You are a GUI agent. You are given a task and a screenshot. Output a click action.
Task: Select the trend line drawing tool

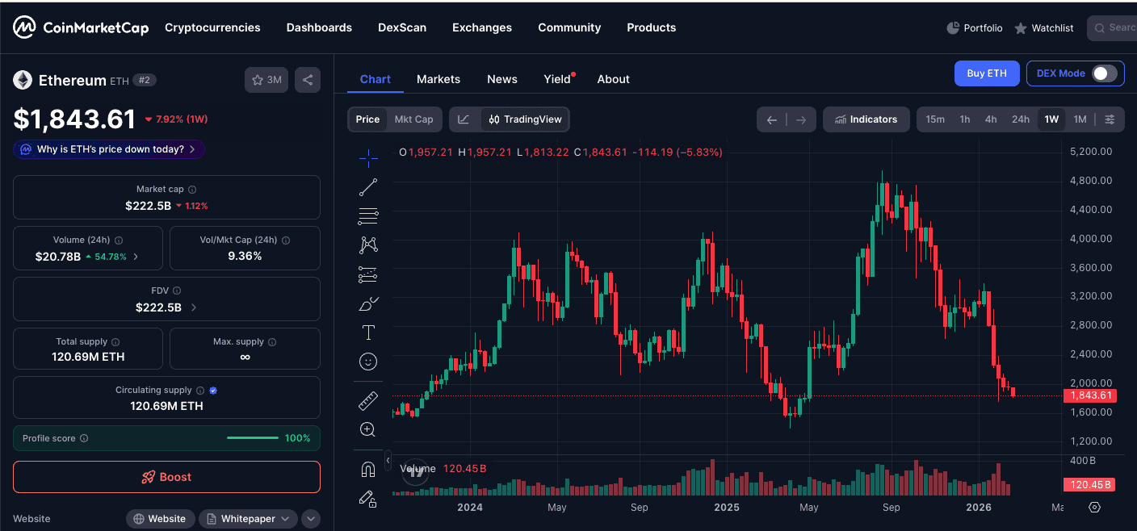[x=368, y=187]
